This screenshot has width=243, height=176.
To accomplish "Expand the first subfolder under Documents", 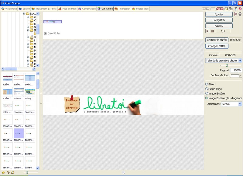I will click(x=28, y=17).
